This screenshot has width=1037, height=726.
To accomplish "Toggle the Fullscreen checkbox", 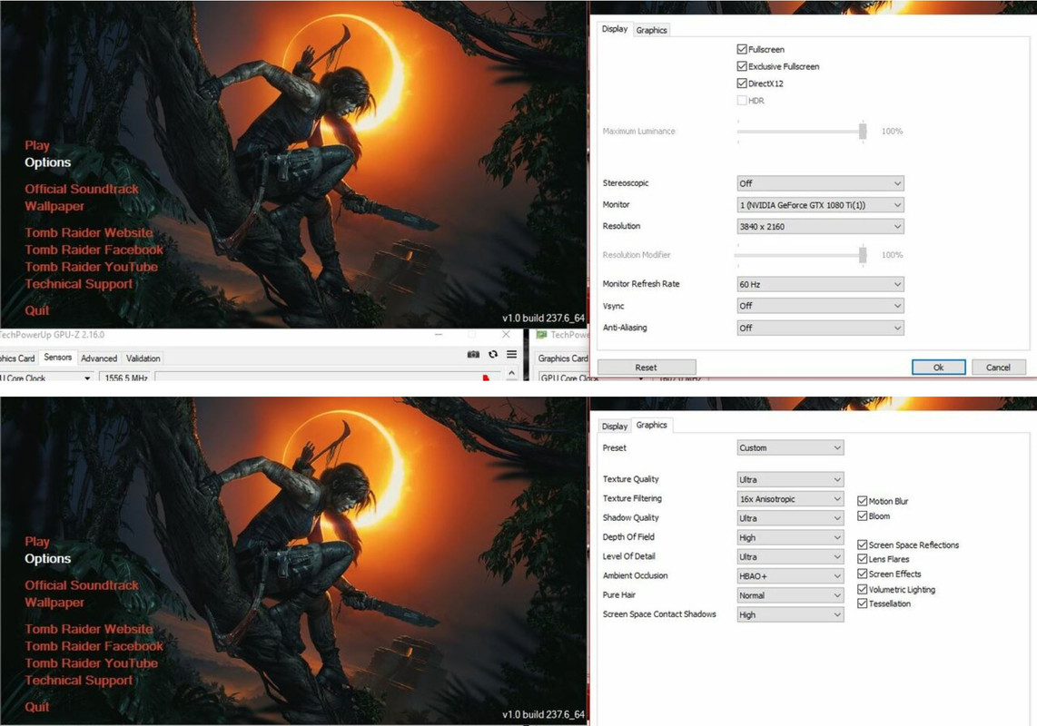I will tap(742, 50).
